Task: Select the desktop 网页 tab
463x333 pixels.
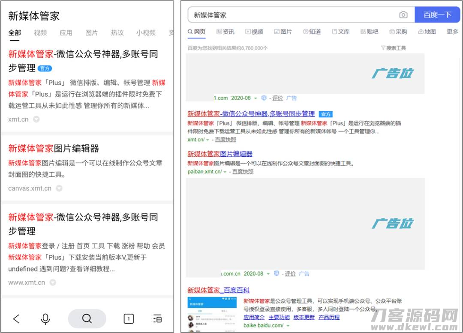Action: point(197,32)
